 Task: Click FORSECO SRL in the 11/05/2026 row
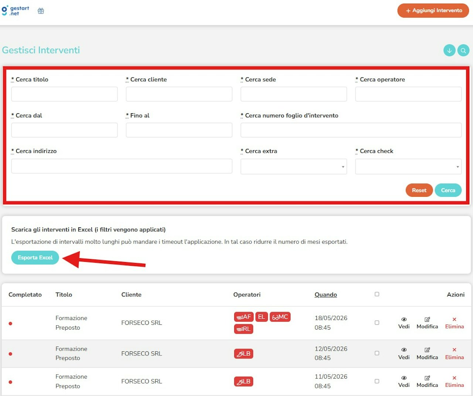click(142, 381)
